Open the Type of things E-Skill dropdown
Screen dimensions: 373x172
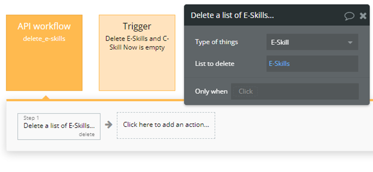click(307, 42)
